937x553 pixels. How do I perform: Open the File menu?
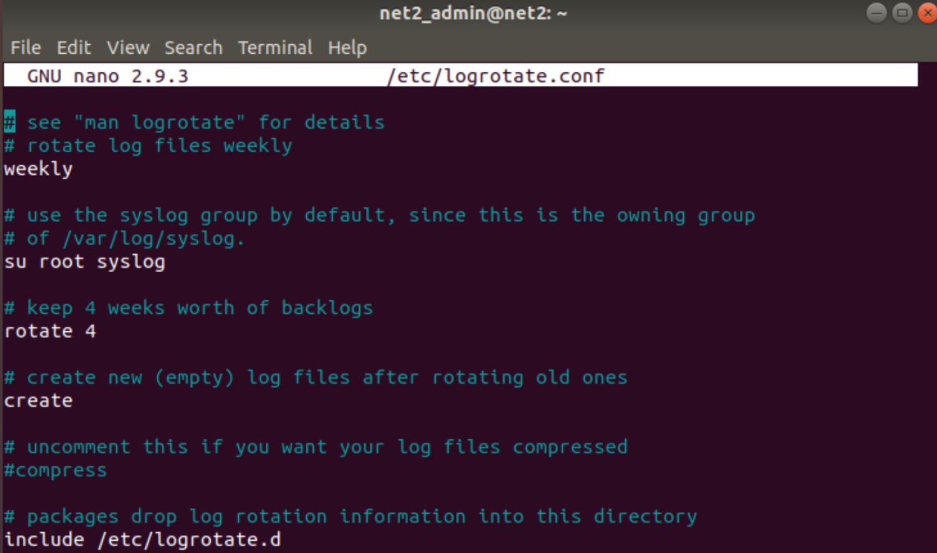26,47
